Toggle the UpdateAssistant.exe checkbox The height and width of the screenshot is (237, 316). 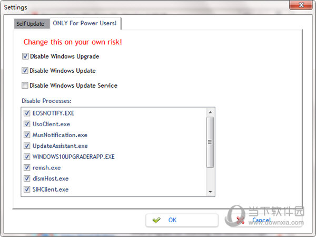coord(27,146)
